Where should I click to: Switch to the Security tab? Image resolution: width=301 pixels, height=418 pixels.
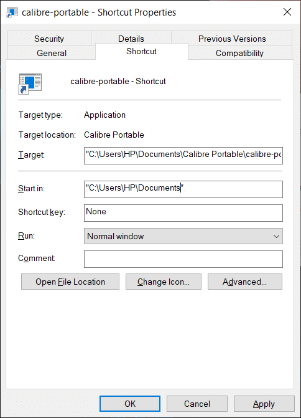pos(49,39)
